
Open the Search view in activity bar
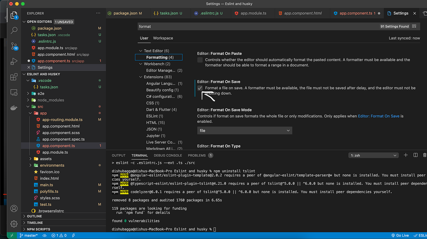[x=14, y=30]
